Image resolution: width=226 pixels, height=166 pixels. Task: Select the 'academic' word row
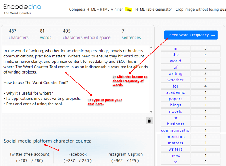tap(176, 92)
